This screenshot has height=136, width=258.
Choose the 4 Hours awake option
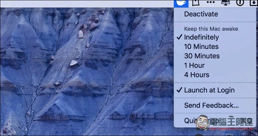pos(196,75)
